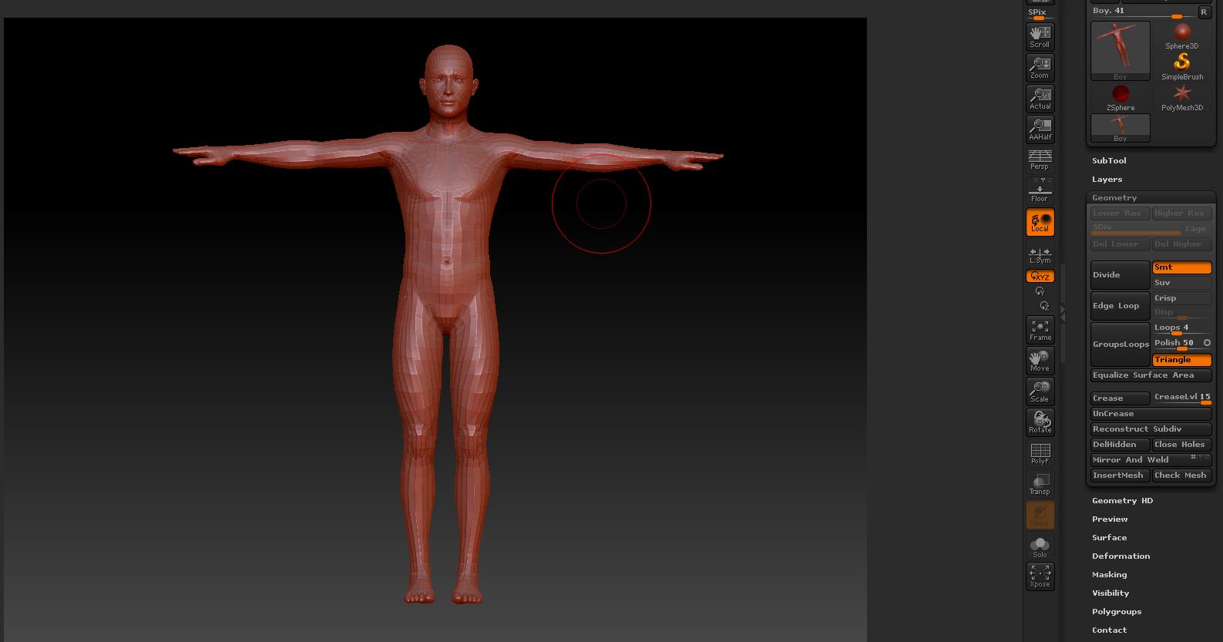The image size is (1223, 642).
Task: Pick the Scale view tool
Action: 1040,392
